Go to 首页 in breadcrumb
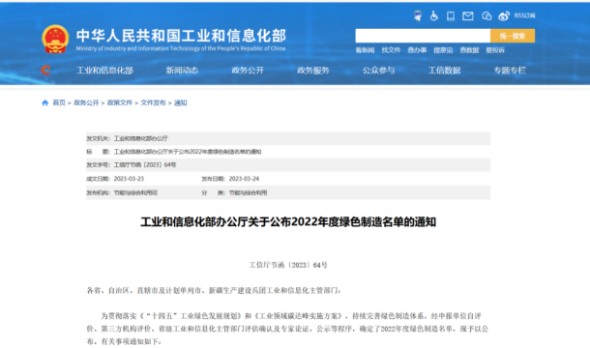Image resolution: width=590 pixels, height=348 pixels. pyautogui.click(x=59, y=102)
